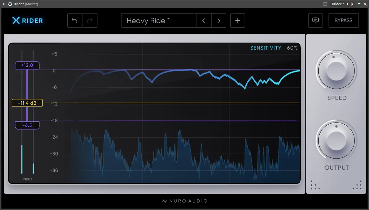Screen dimensions: 369x210
Task: Click the previous preset arrow
Action: tap(204, 20)
